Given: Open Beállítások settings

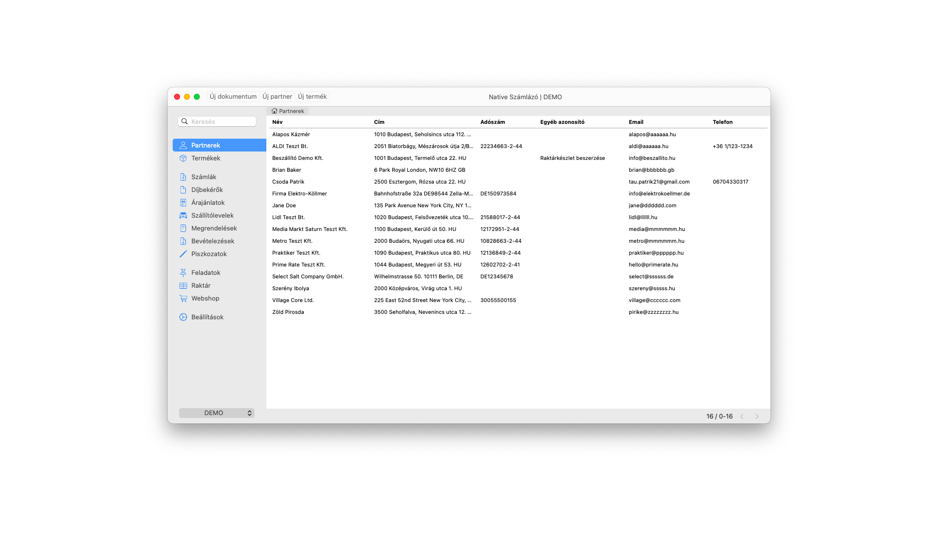Looking at the screenshot, I should (183, 317).
